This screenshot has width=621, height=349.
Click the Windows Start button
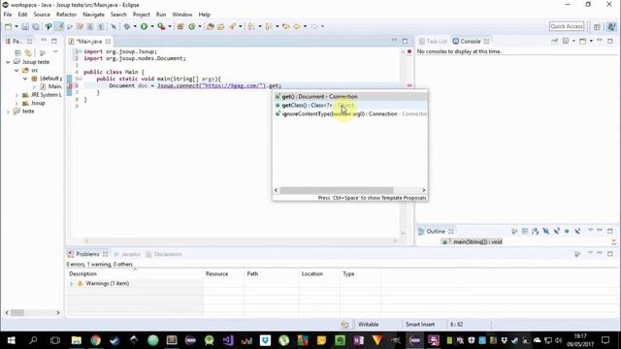point(11,340)
